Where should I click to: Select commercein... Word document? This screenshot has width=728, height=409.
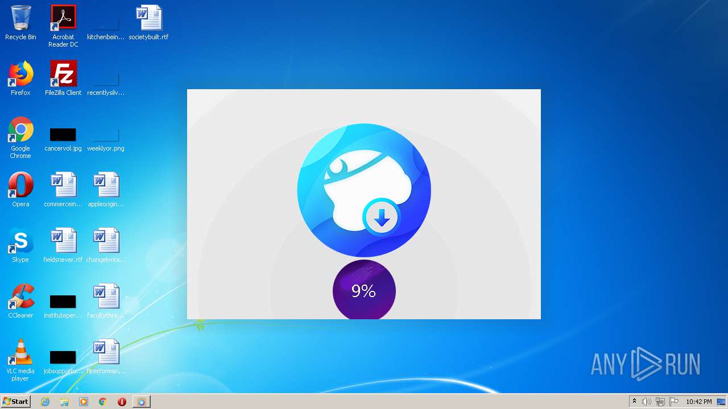click(63, 190)
